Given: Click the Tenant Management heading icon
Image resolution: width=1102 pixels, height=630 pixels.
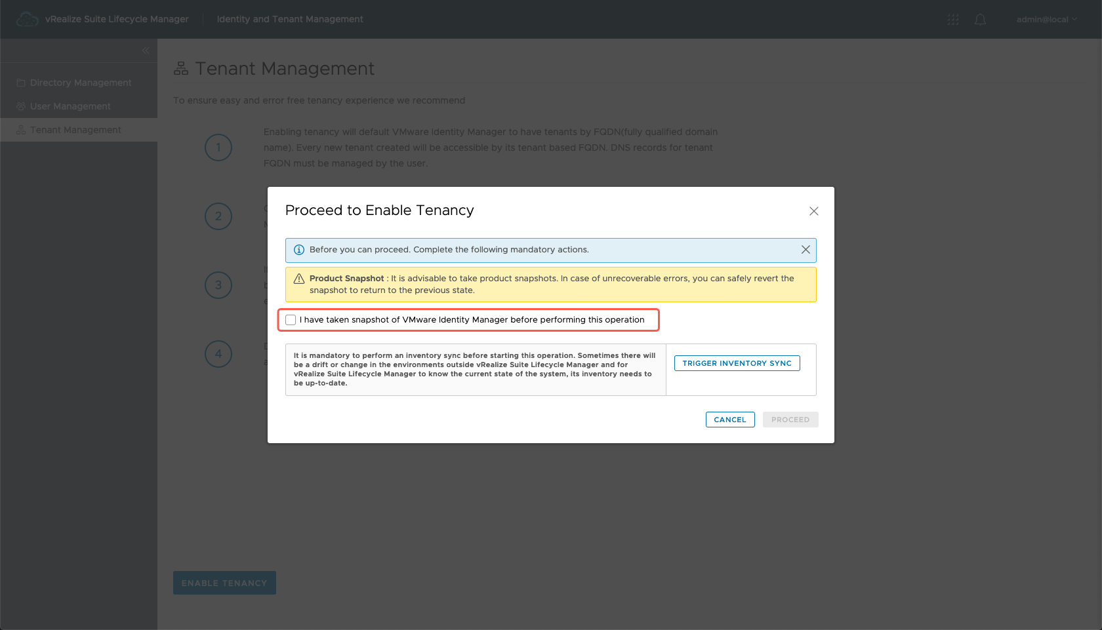Looking at the screenshot, I should click(181, 69).
